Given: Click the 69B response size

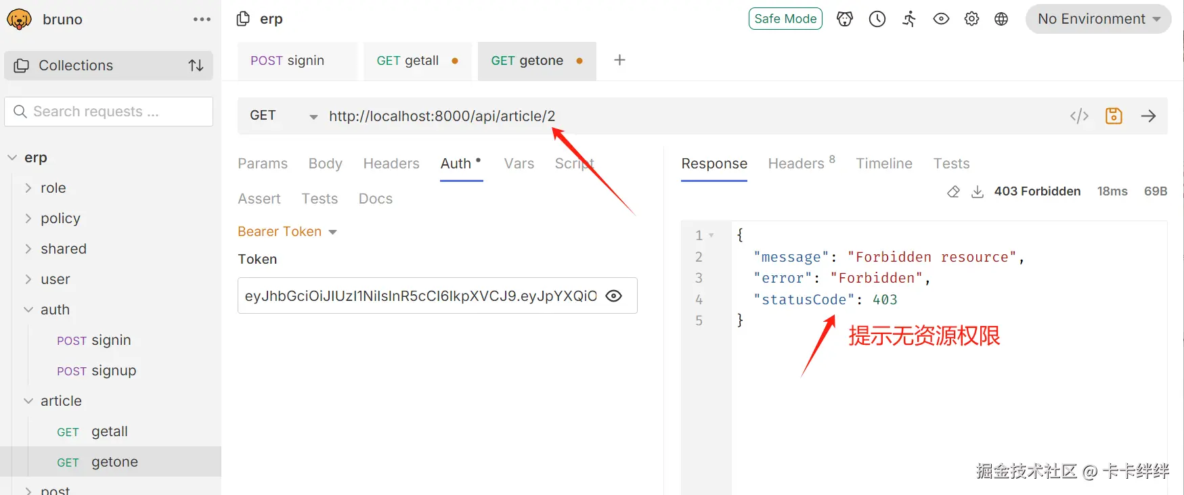Looking at the screenshot, I should pos(1156,192).
